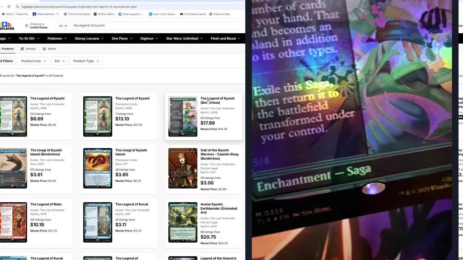The height and width of the screenshot is (260, 463).
Task: Open the Star Wars: Unlimited menu
Action: click(x=184, y=38)
